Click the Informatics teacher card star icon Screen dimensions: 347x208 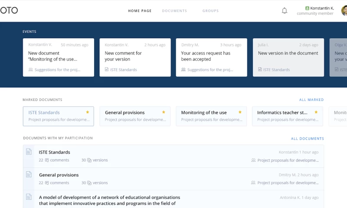(x=316, y=112)
